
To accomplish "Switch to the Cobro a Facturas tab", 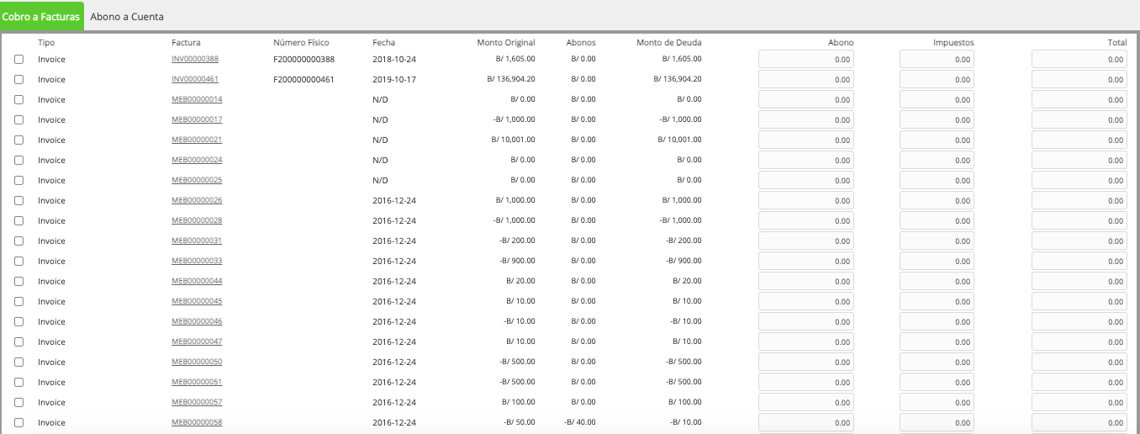I will [42, 16].
